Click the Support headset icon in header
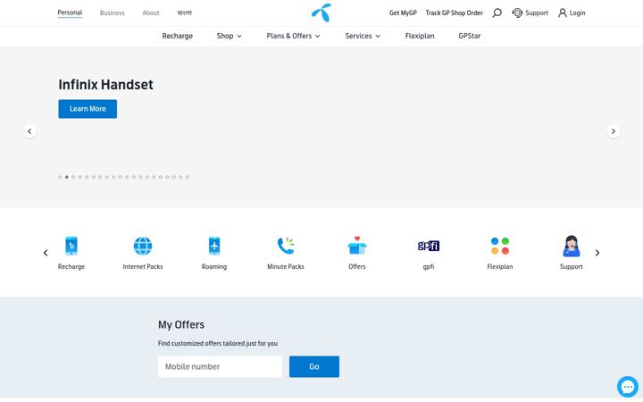This screenshot has height=402, width=643. (x=517, y=13)
